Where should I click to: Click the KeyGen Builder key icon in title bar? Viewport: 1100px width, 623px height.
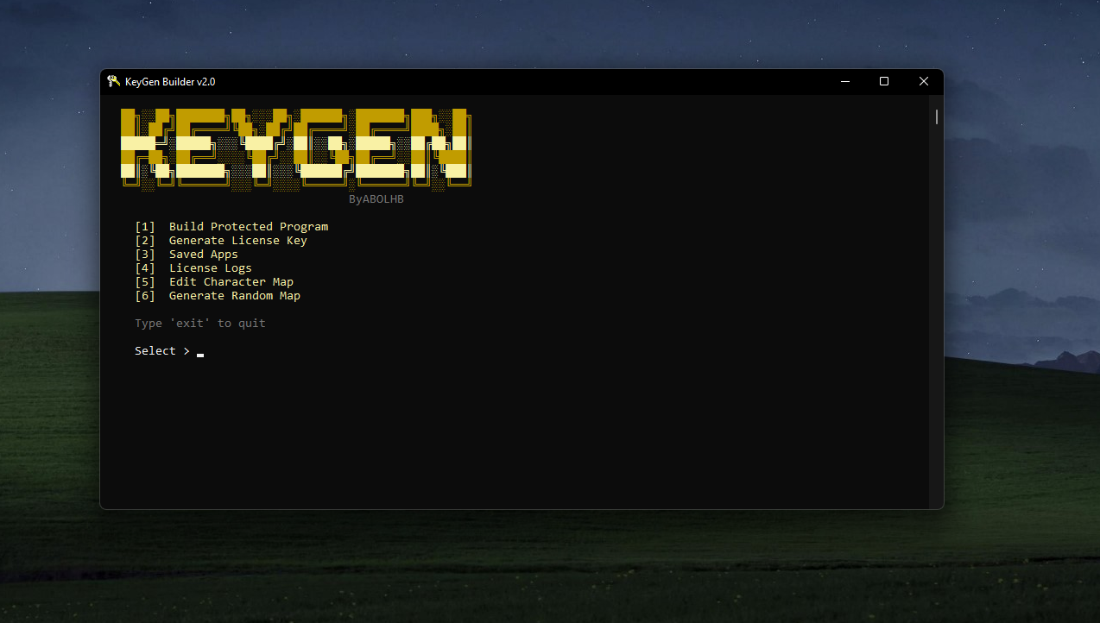point(113,81)
